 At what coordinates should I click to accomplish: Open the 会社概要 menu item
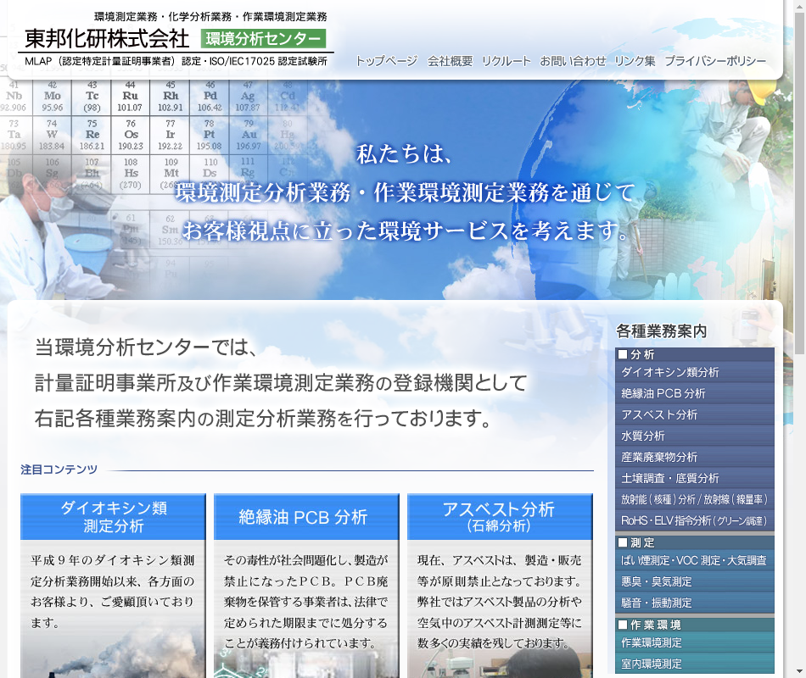click(x=450, y=61)
